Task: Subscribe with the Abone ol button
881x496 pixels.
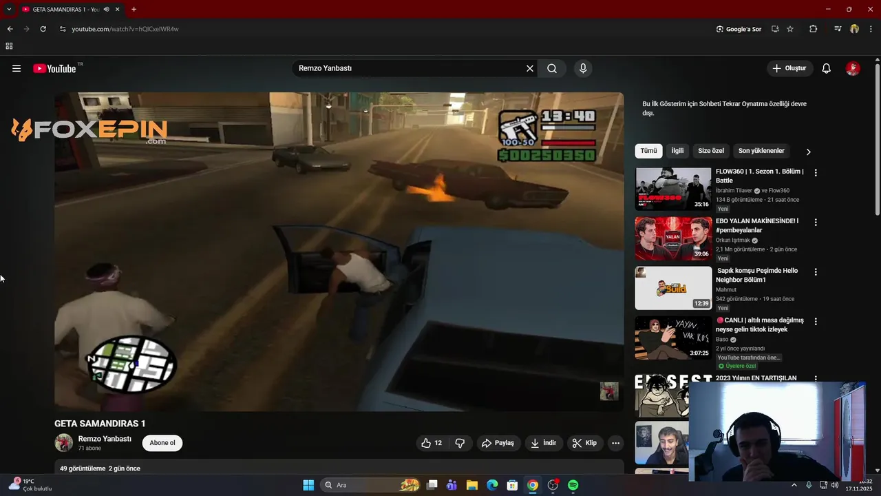Action: point(162,443)
